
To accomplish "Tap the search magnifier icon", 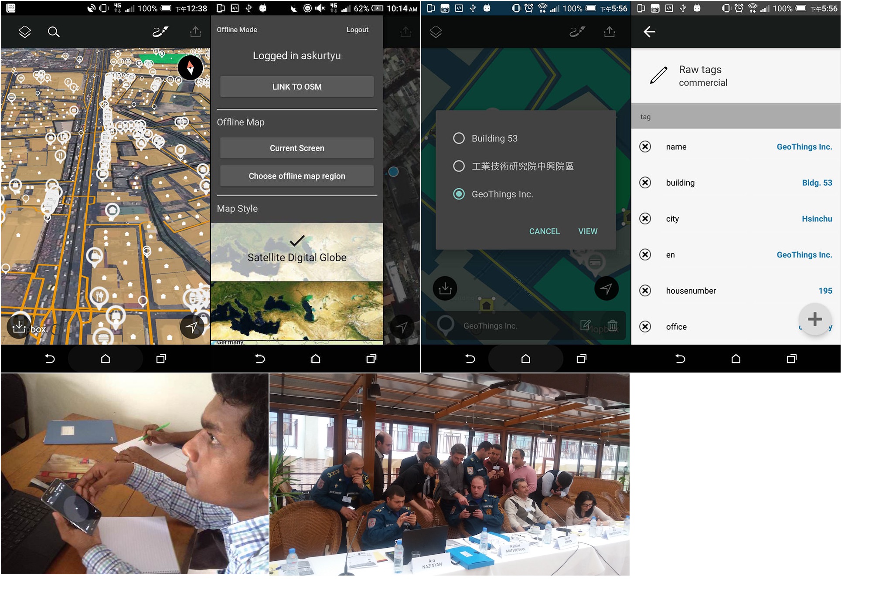I will click(x=54, y=32).
